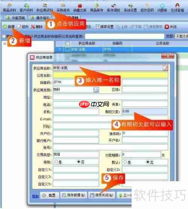Screen dimensions: 188x209
Task: Click the 付款期限 days field
Action: 141,154
